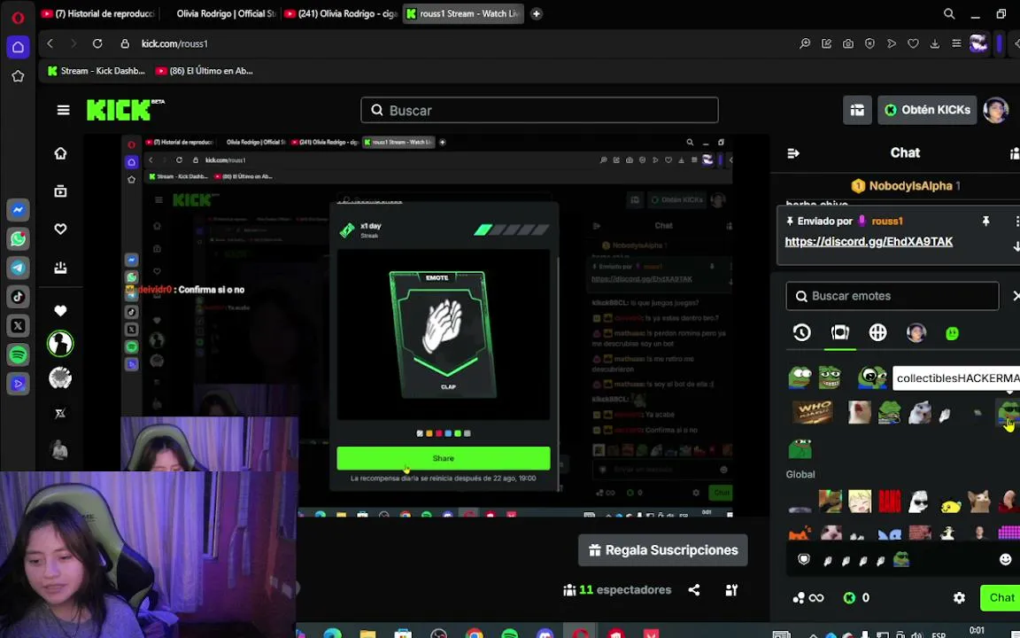Image resolution: width=1020 pixels, height=638 pixels.
Task: Expand the pinned message down arrow
Action: click(1016, 246)
